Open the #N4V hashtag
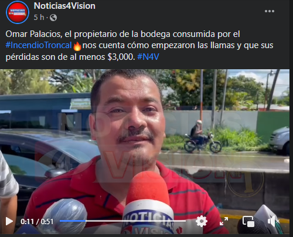This screenshot has width=293, height=237. [148, 57]
